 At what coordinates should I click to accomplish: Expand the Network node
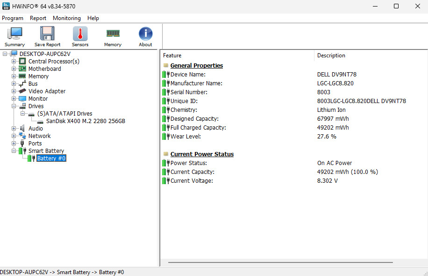(x=14, y=136)
